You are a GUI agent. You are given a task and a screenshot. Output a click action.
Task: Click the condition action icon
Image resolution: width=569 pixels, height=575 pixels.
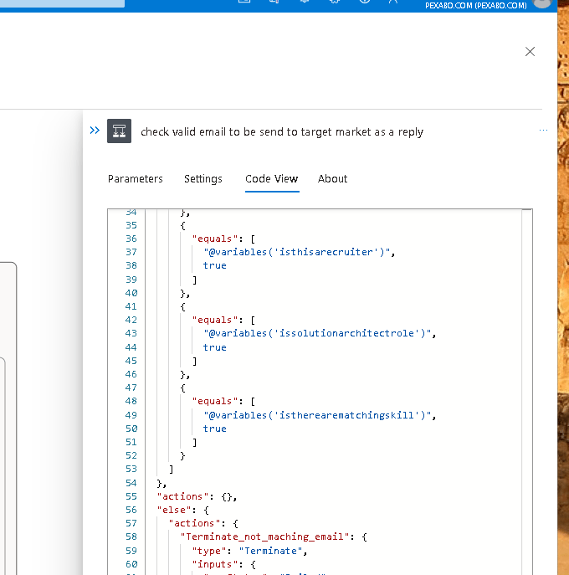119,131
